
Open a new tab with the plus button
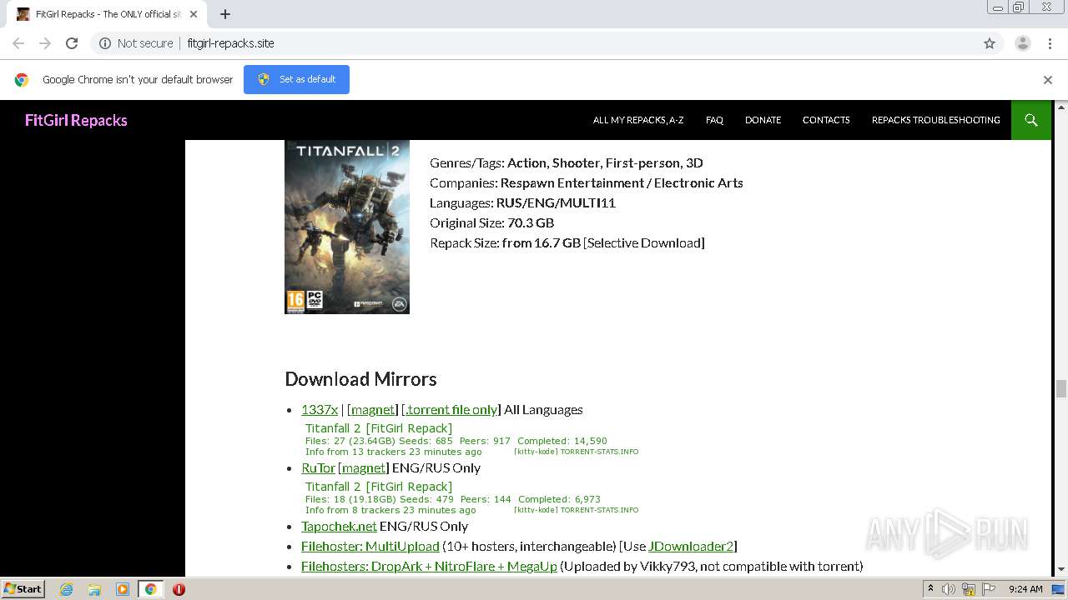tap(225, 14)
